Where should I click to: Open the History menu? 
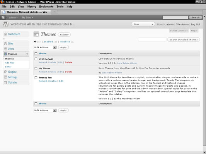32,7
